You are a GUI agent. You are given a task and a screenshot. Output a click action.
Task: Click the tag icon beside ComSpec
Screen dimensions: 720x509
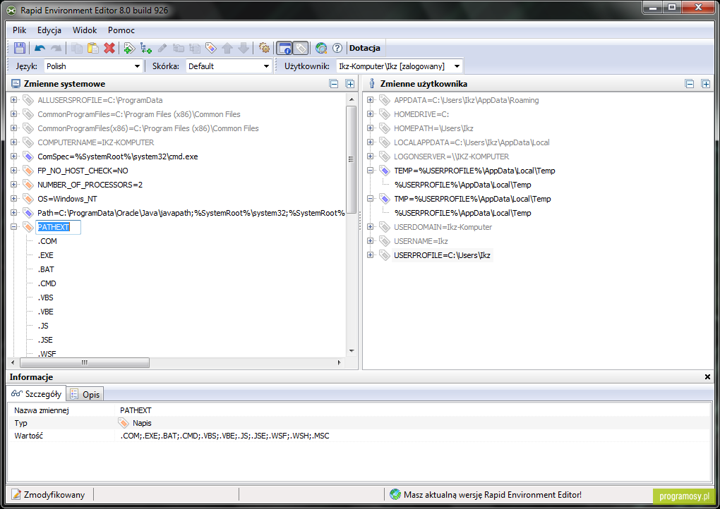[28, 157]
